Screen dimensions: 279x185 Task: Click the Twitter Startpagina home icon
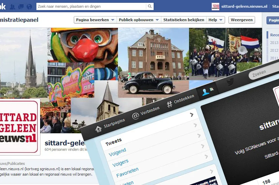click(98, 129)
